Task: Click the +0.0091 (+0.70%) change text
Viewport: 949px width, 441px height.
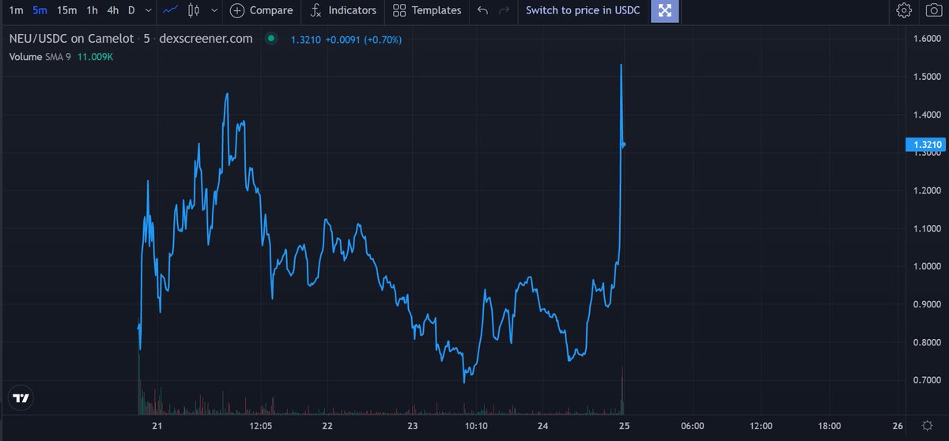Action: click(365, 39)
